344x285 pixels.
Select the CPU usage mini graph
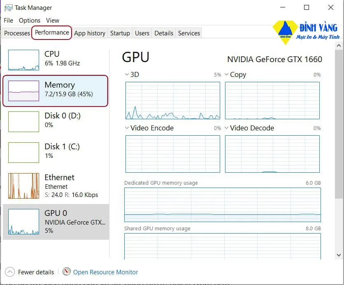23,60
